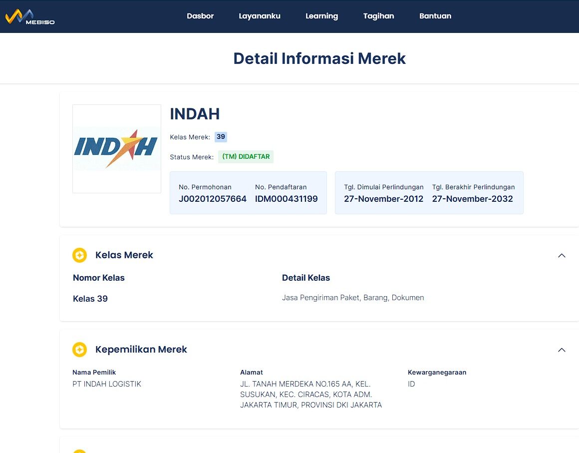Click the Mebiso logo in header

point(30,17)
